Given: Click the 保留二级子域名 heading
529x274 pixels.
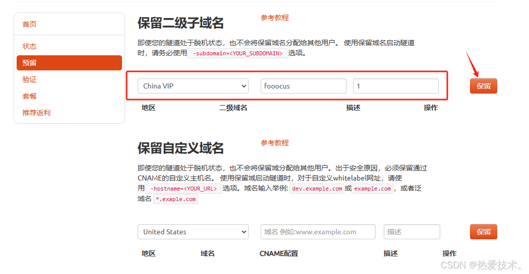Looking at the screenshot, I should (181, 23).
